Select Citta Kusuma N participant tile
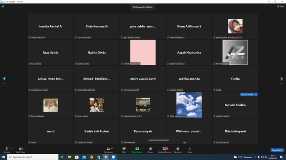This screenshot has width=286, height=160. pos(97,26)
